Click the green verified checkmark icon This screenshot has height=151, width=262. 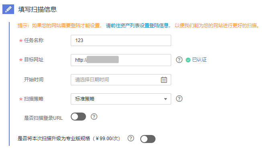coord(188,60)
